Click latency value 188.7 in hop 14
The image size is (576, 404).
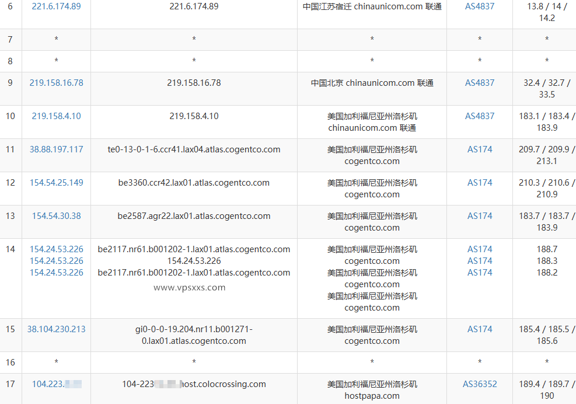547,249
